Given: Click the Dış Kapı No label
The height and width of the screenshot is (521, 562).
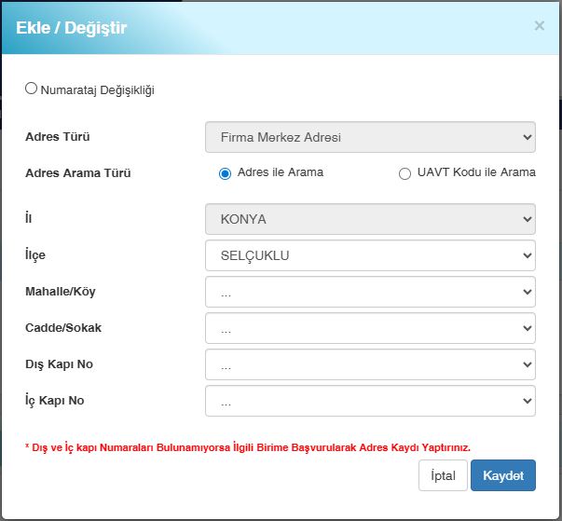Looking at the screenshot, I should [60, 364].
